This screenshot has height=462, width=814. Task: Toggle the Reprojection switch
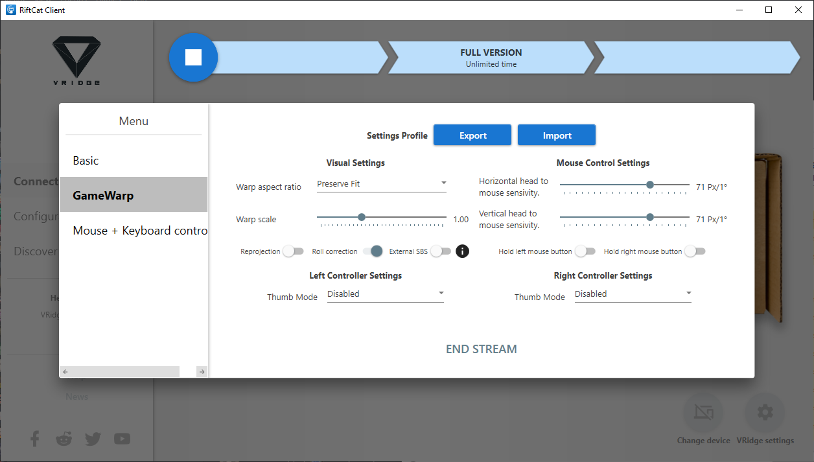pyautogui.click(x=293, y=251)
